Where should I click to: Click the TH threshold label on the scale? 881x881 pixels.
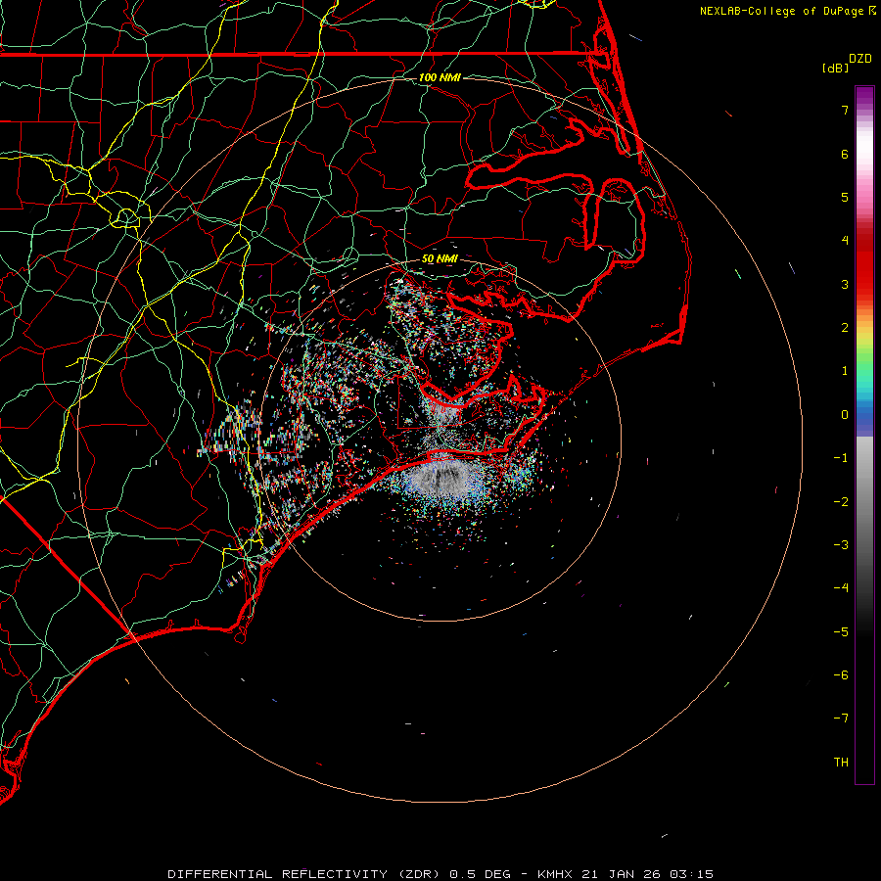(x=841, y=763)
